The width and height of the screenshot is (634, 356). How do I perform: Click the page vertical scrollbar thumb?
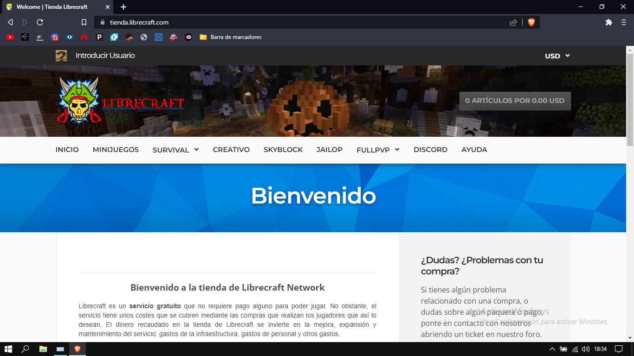630,100
